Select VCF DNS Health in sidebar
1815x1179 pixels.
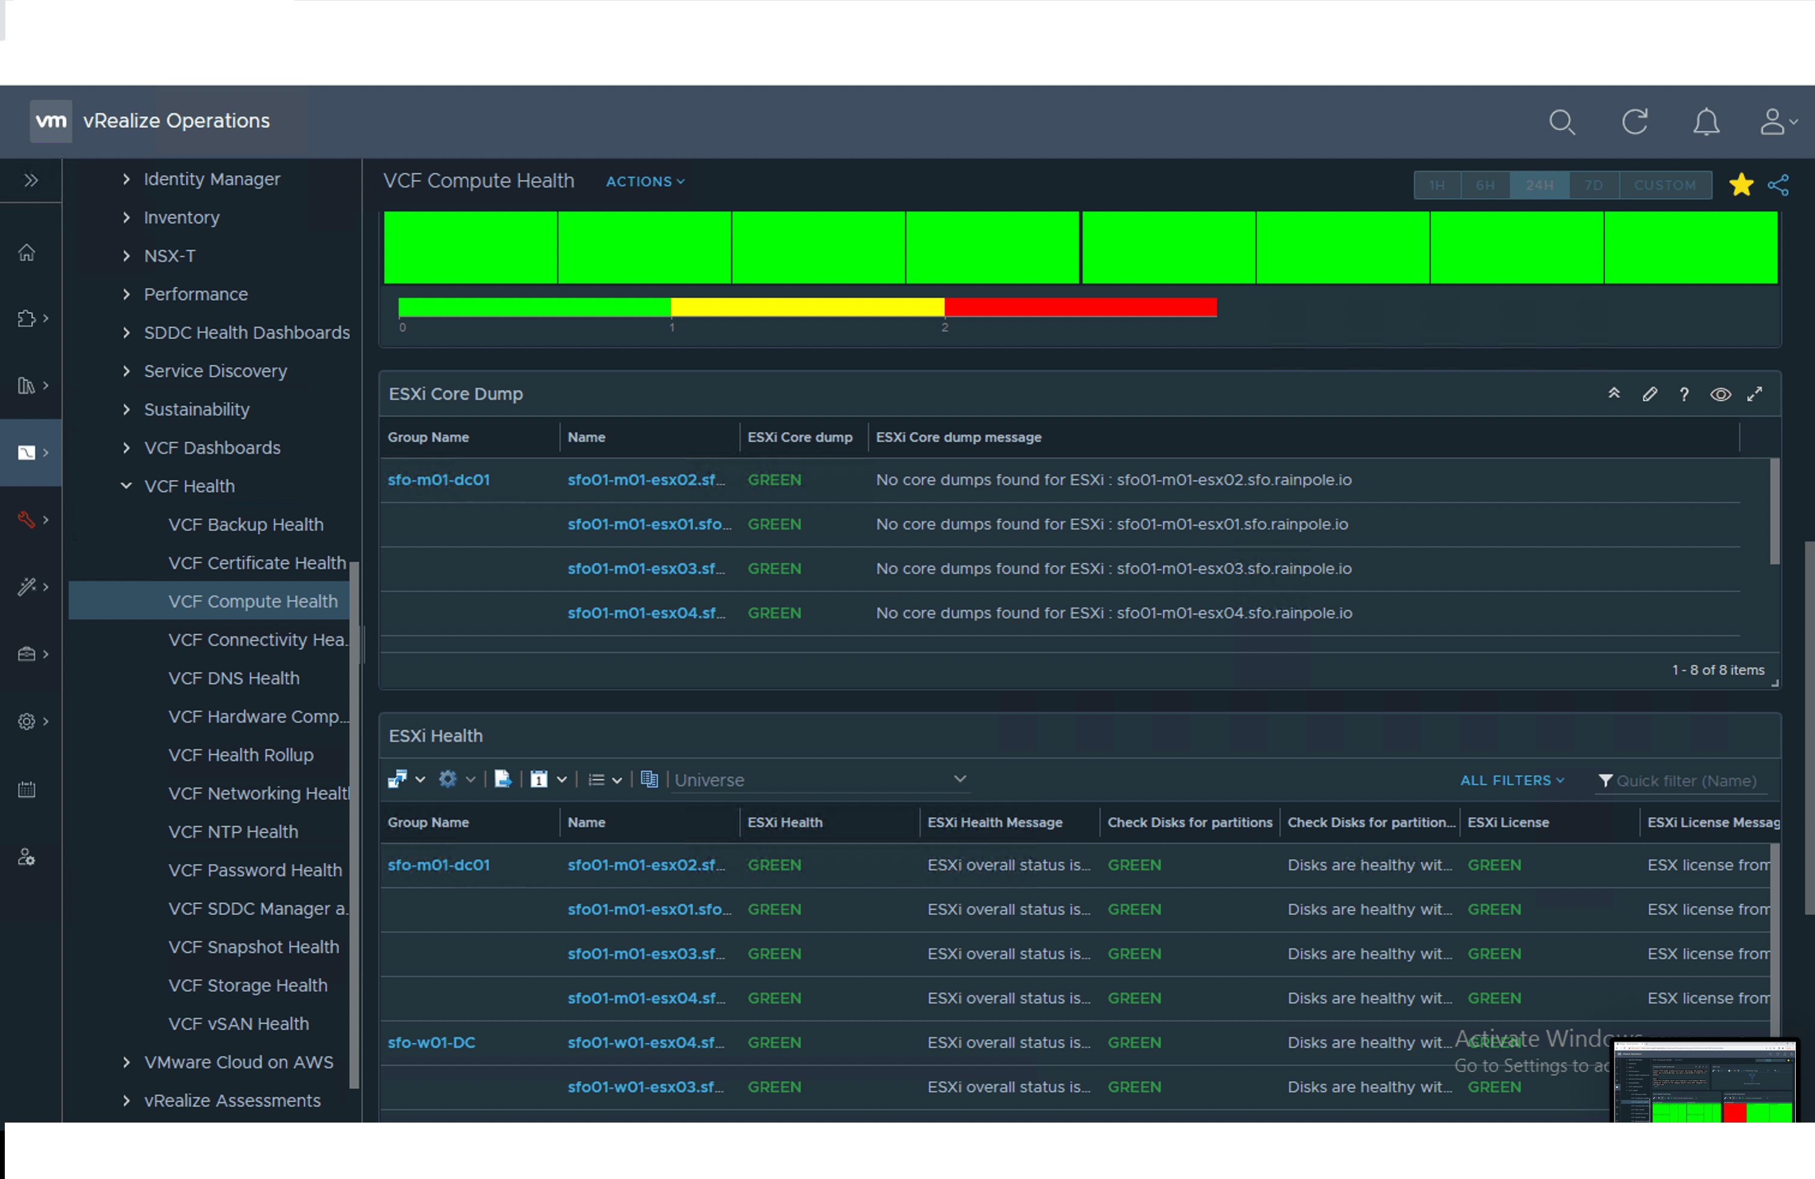(233, 677)
